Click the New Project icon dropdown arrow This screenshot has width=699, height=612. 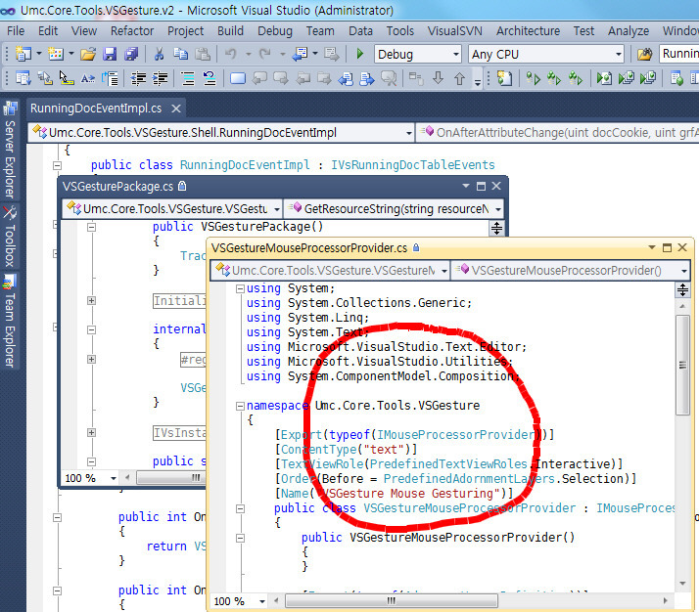tap(39, 54)
